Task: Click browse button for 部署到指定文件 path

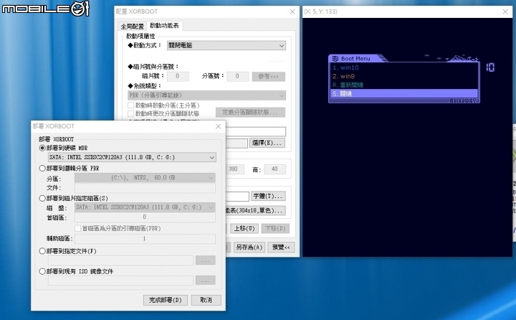Action: 206,260
